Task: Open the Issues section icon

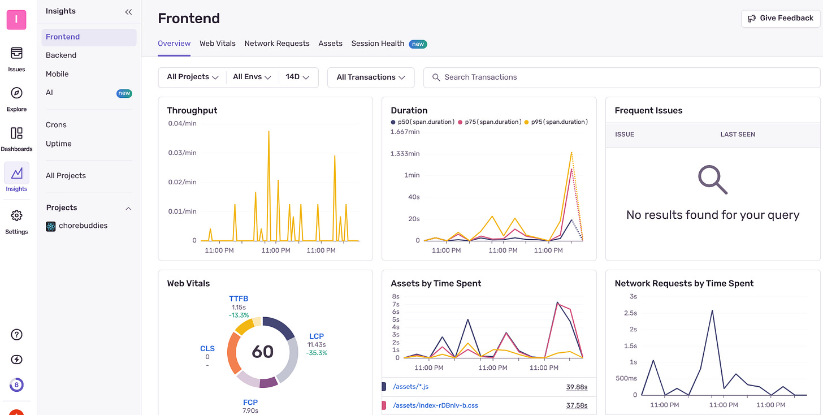Action: pos(16,53)
